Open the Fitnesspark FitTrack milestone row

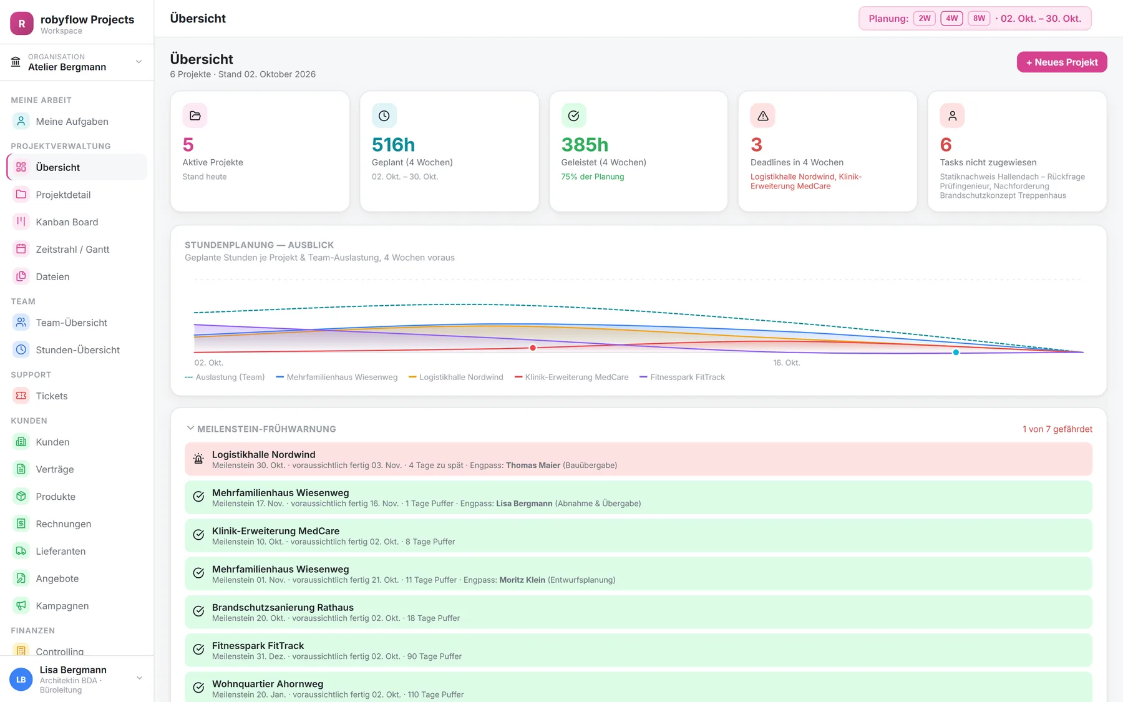pyautogui.click(x=638, y=650)
